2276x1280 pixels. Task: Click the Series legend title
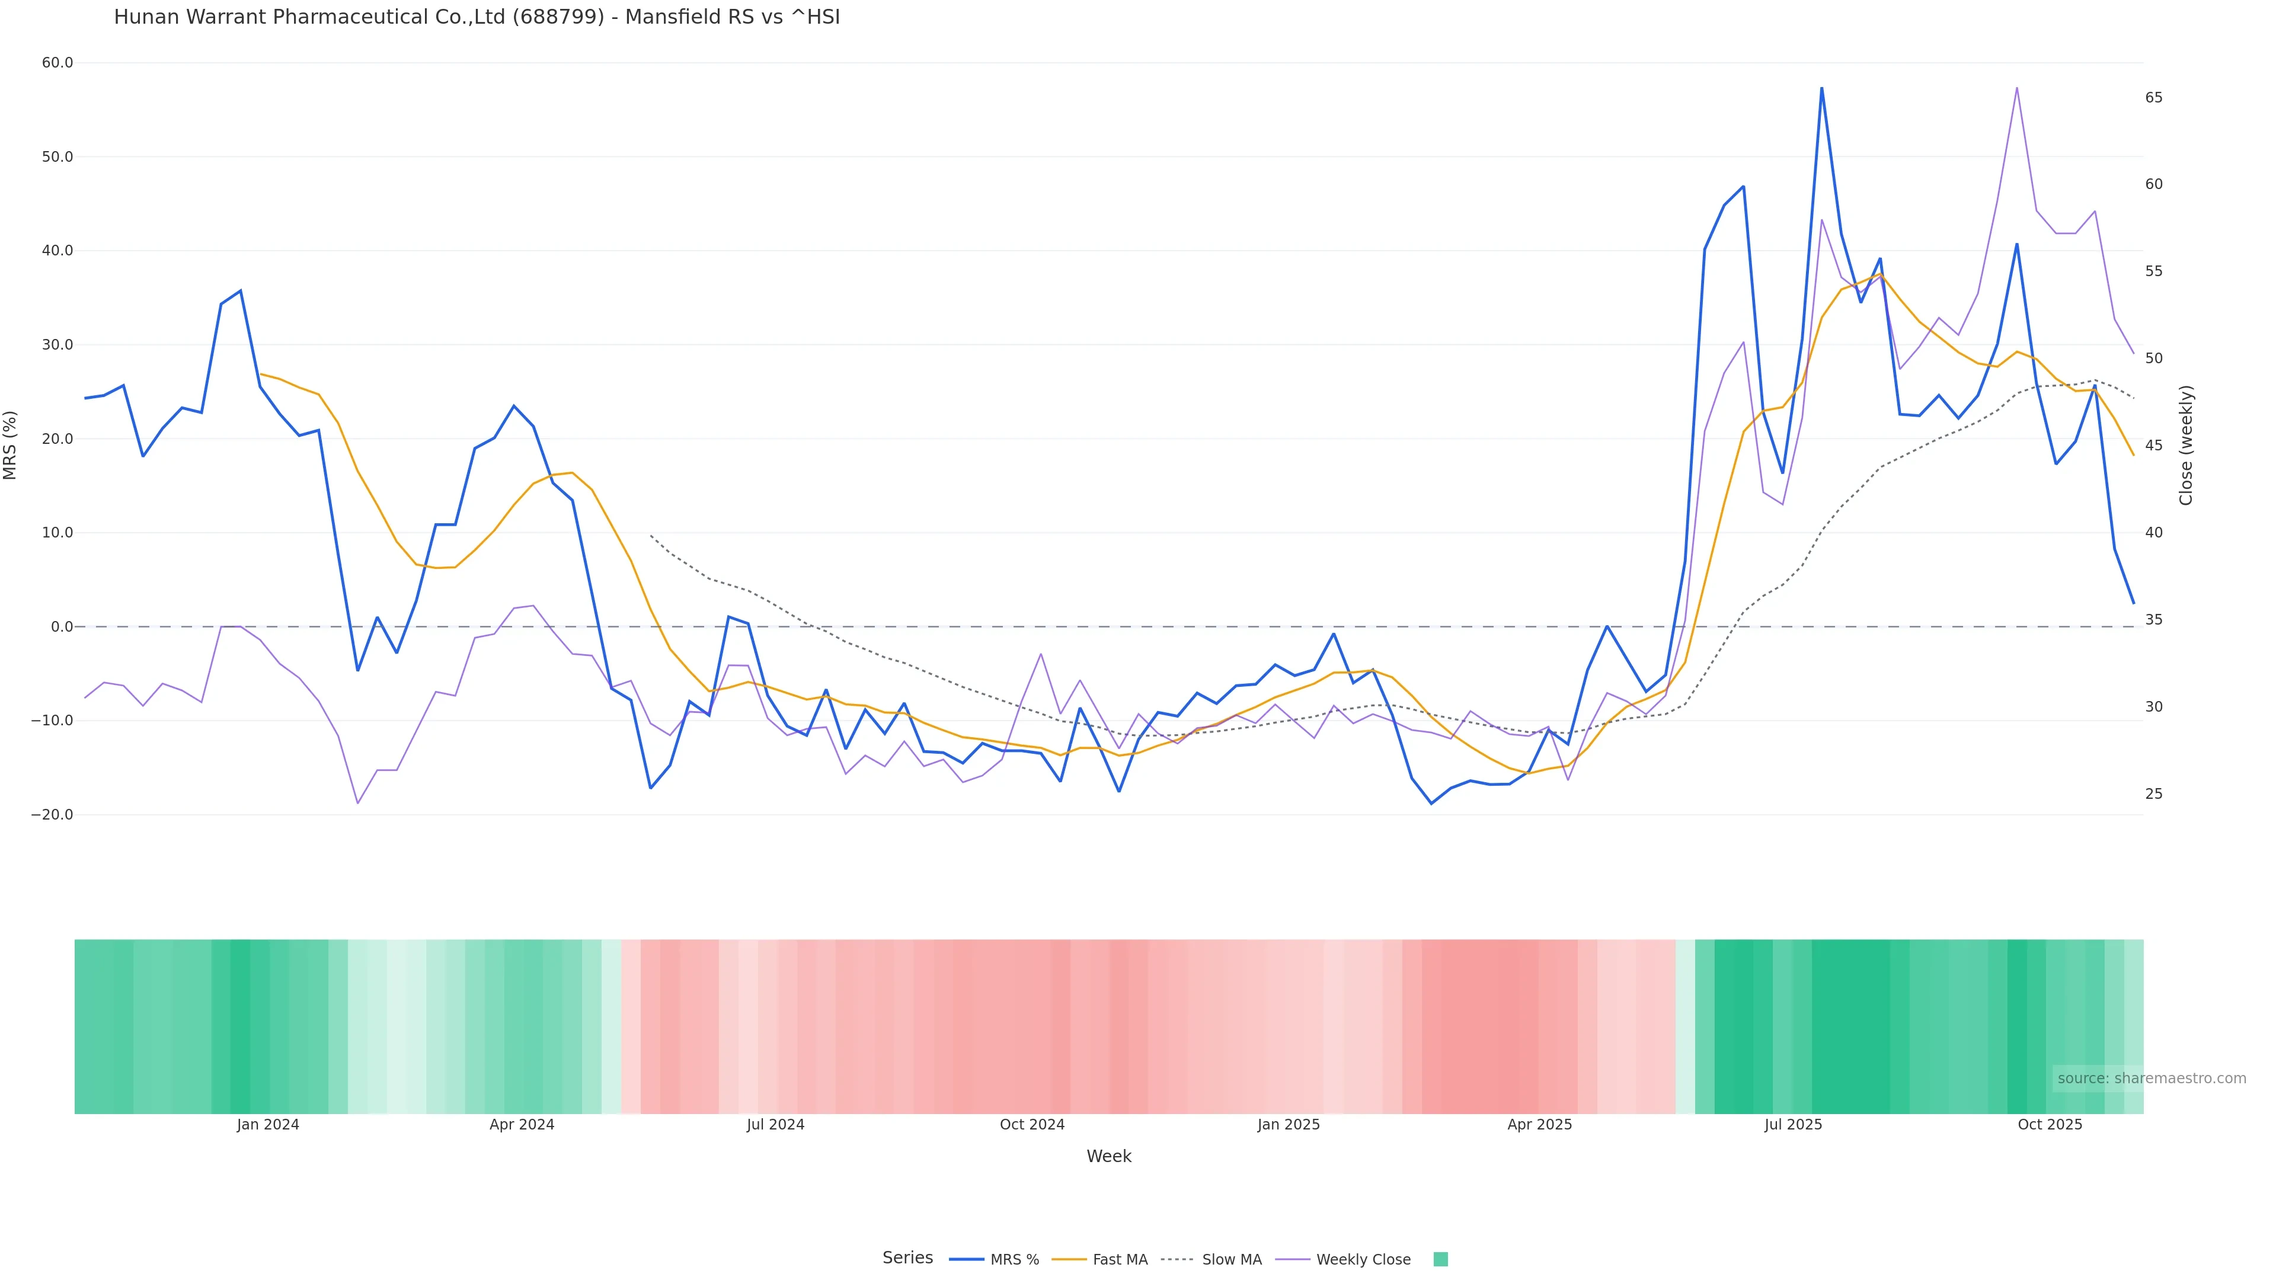[x=907, y=1258]
